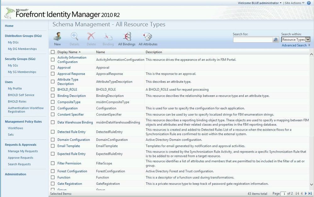Jump to last page arrow

point(310,194)
